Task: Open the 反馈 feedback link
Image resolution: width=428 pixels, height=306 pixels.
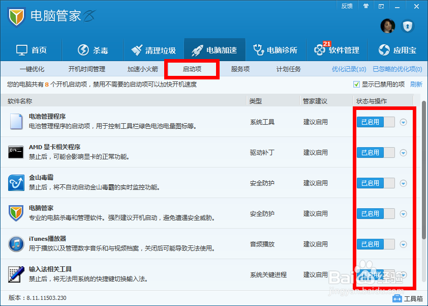Action: coord(347,6)
